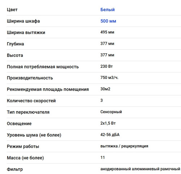Select the Цвет row label
The width and height of the screenshot is (181, 174).
tap(12, 10)
